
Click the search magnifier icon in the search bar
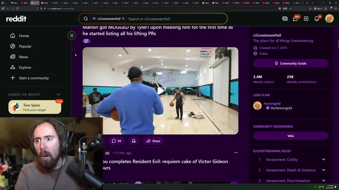click(x=86, y=19)
